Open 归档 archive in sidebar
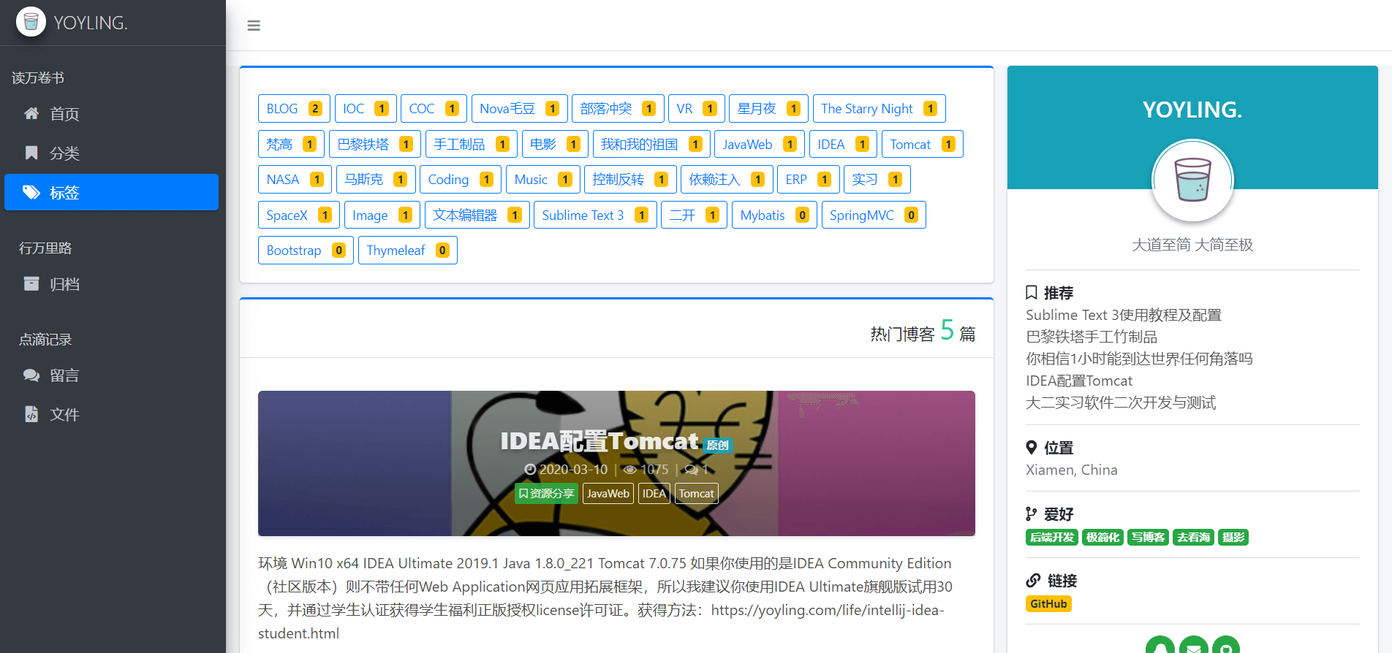The width and height of the screenshot is (1392, 653). coord(112,284)
